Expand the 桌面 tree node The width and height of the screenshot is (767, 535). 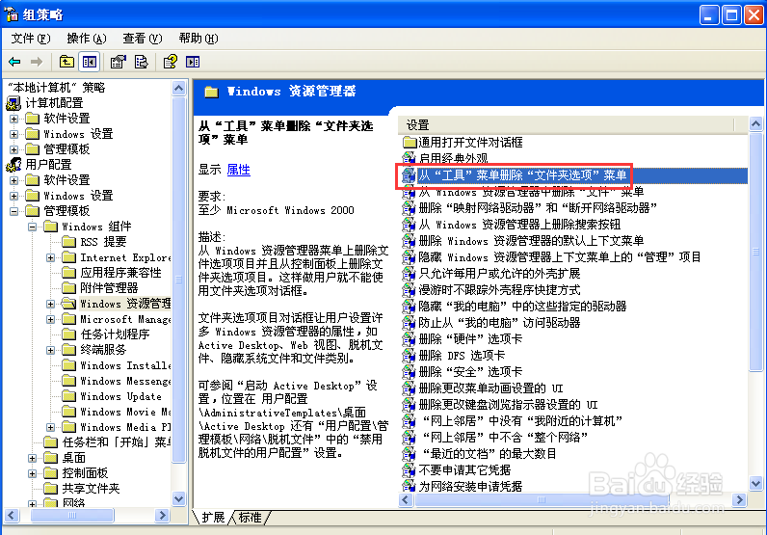coord(33,458)
